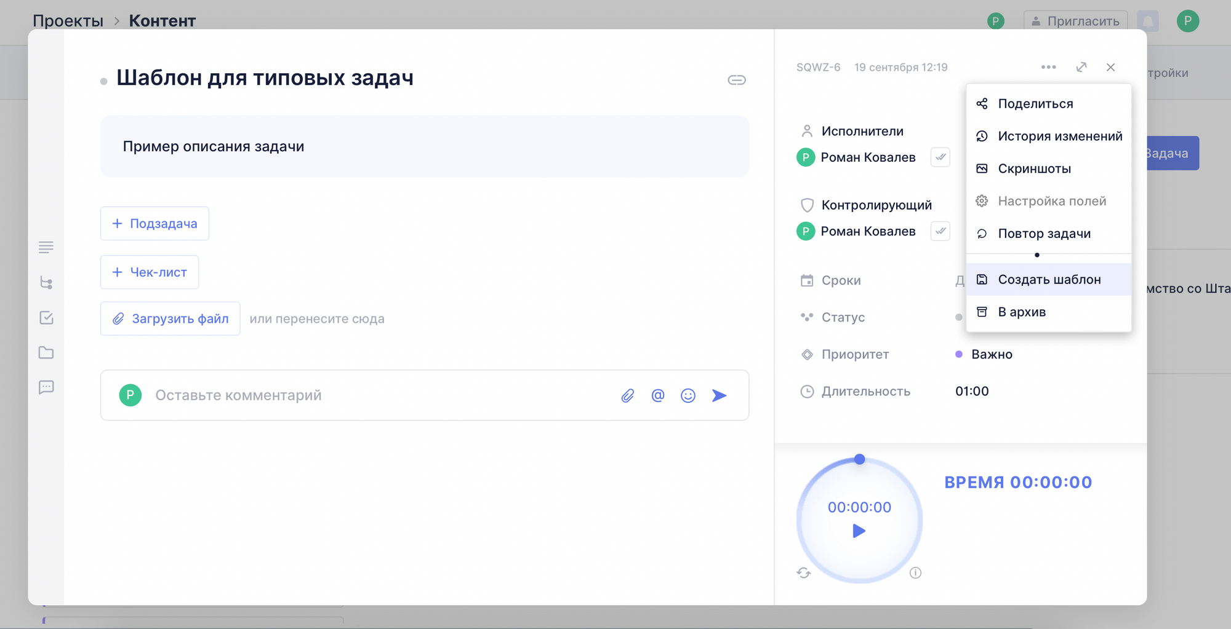Click executor name Роман Ковалев
The width and height of the screenshot is (1231, 629).
pos(868,157)
